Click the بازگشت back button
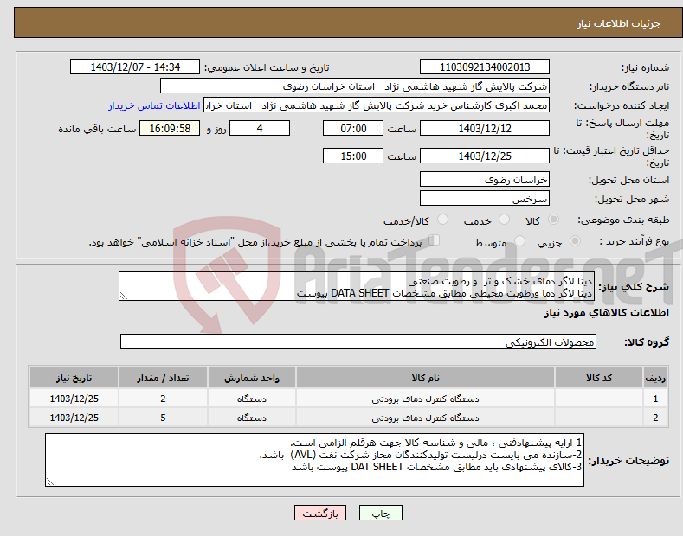This screenshot has height=536, width=683. pos(320,513)
